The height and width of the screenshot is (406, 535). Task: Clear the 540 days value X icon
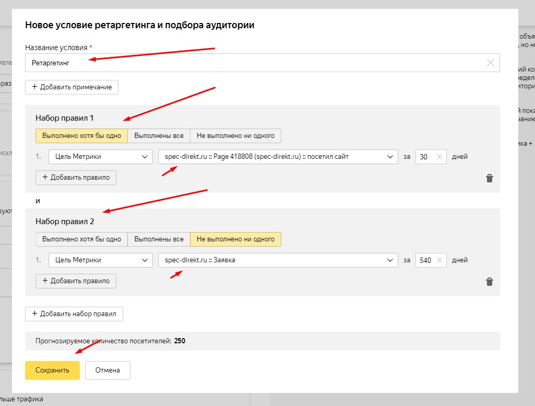click(x=439, y=260)
